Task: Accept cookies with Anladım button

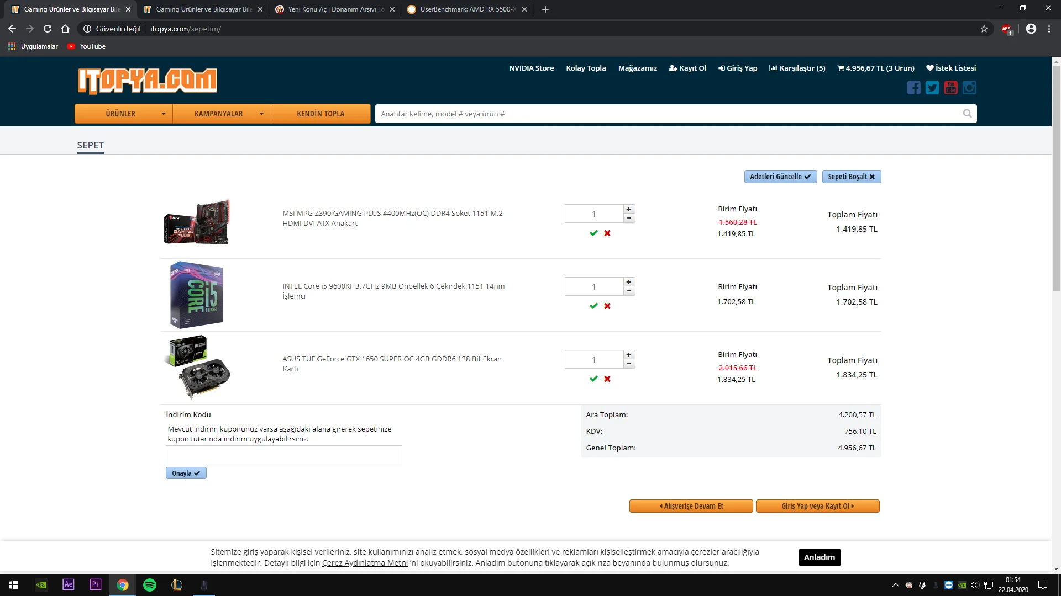Action: tap(820, 557)
